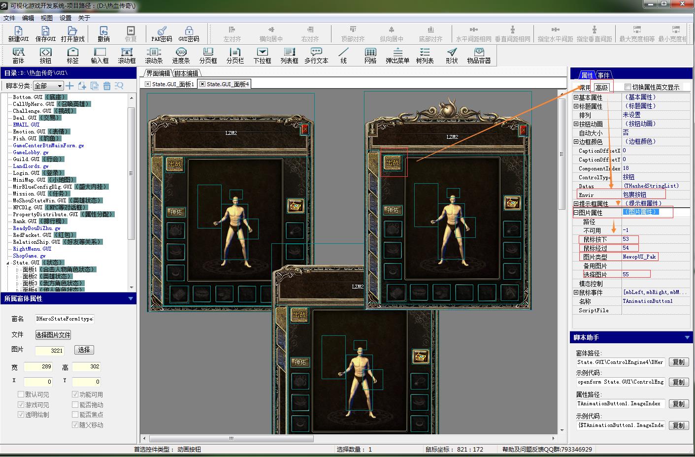Click the 恢复 redo icon
This screenshot has width=695, height=457.
click(x=131, y=34)
